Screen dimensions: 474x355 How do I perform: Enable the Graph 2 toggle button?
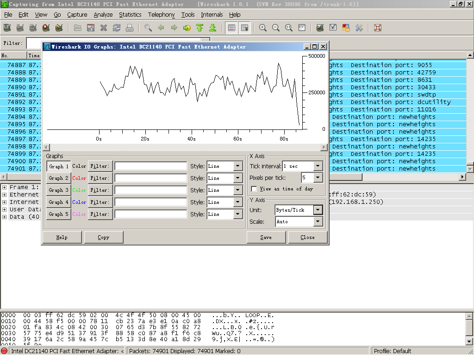[x=59, y=178]
